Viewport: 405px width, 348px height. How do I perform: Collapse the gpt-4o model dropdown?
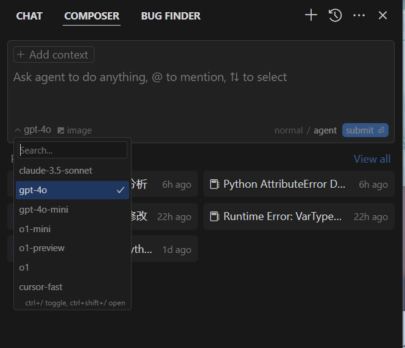pos(33,130)
